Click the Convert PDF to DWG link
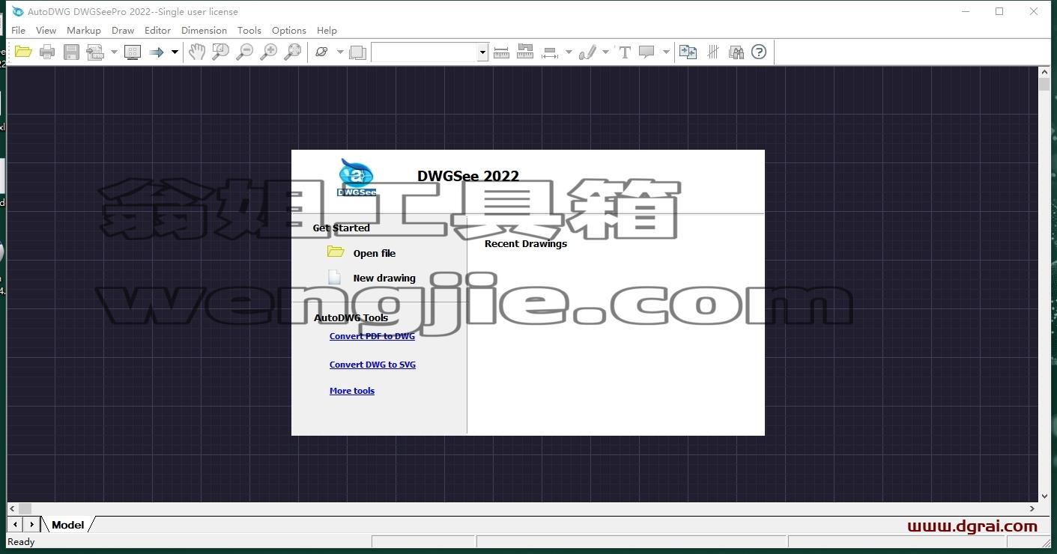 coord(372,336)
